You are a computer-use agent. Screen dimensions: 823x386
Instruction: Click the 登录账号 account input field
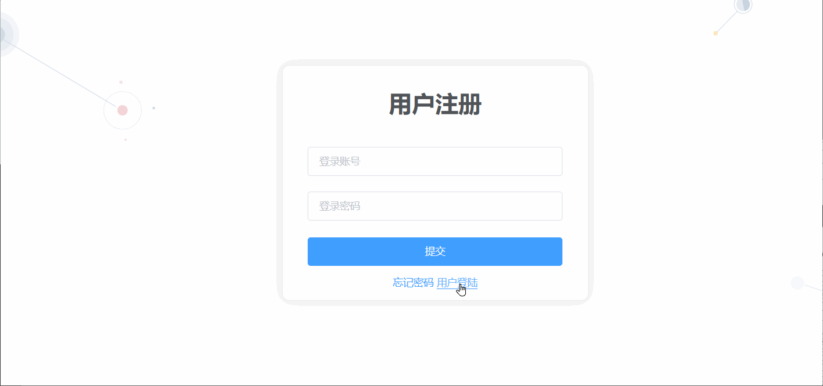point(434,161)
